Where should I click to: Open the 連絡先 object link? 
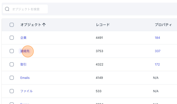[x=25, y=51]
